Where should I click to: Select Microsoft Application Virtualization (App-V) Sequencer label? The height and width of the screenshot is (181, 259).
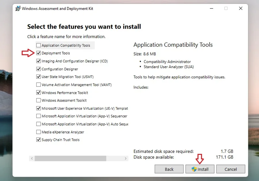pos(84,116)
